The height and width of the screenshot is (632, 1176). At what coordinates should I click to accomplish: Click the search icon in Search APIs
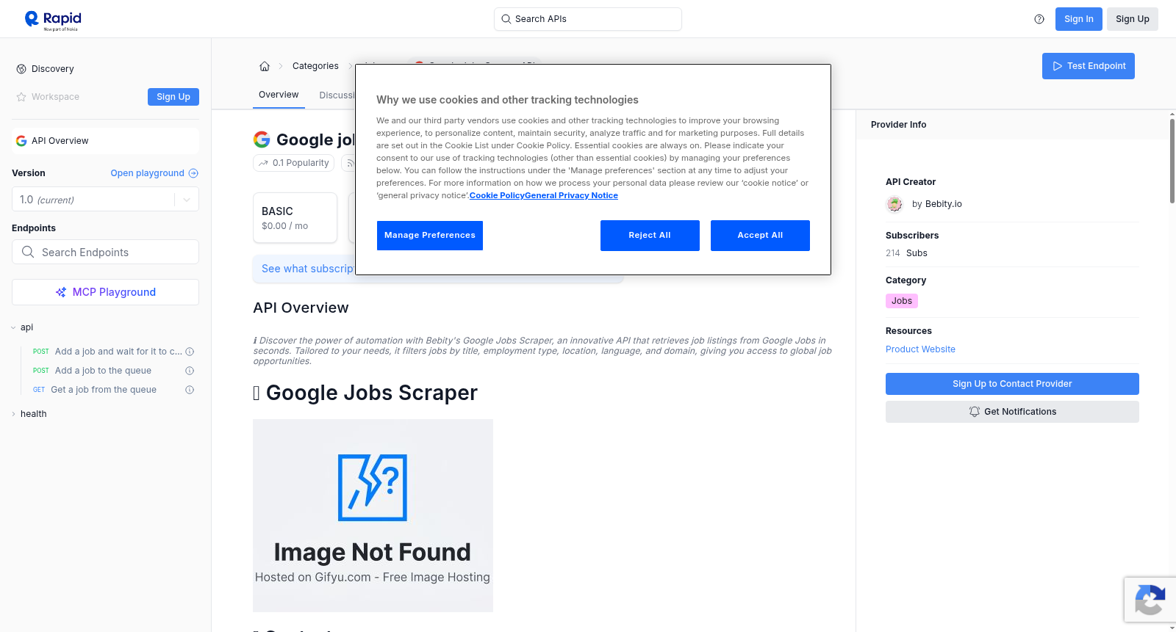(506, 19)
